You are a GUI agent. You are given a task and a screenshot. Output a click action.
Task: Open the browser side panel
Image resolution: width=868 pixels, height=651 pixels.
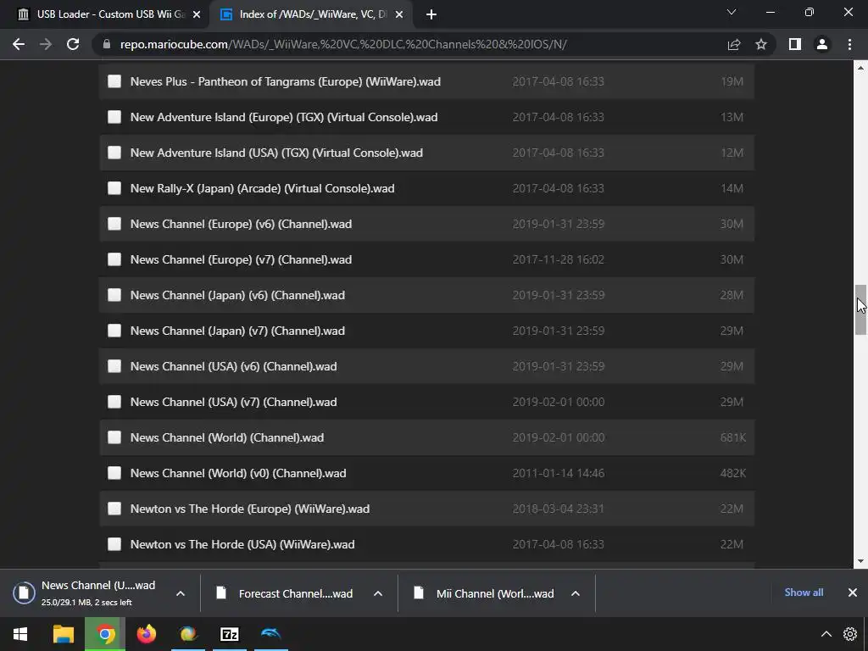click(795, 44)
